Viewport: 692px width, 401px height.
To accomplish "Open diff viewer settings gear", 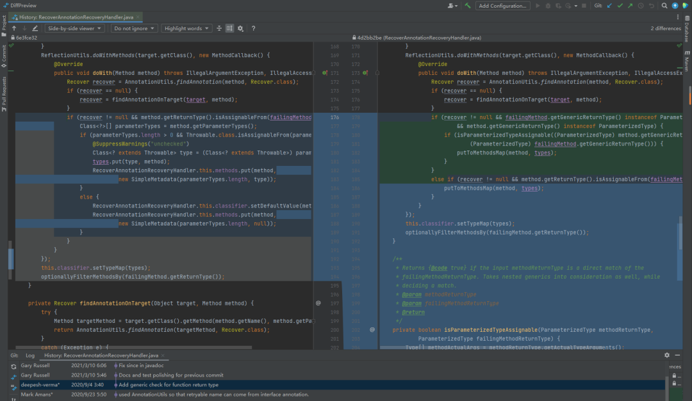I will click(x=240, y=29).
